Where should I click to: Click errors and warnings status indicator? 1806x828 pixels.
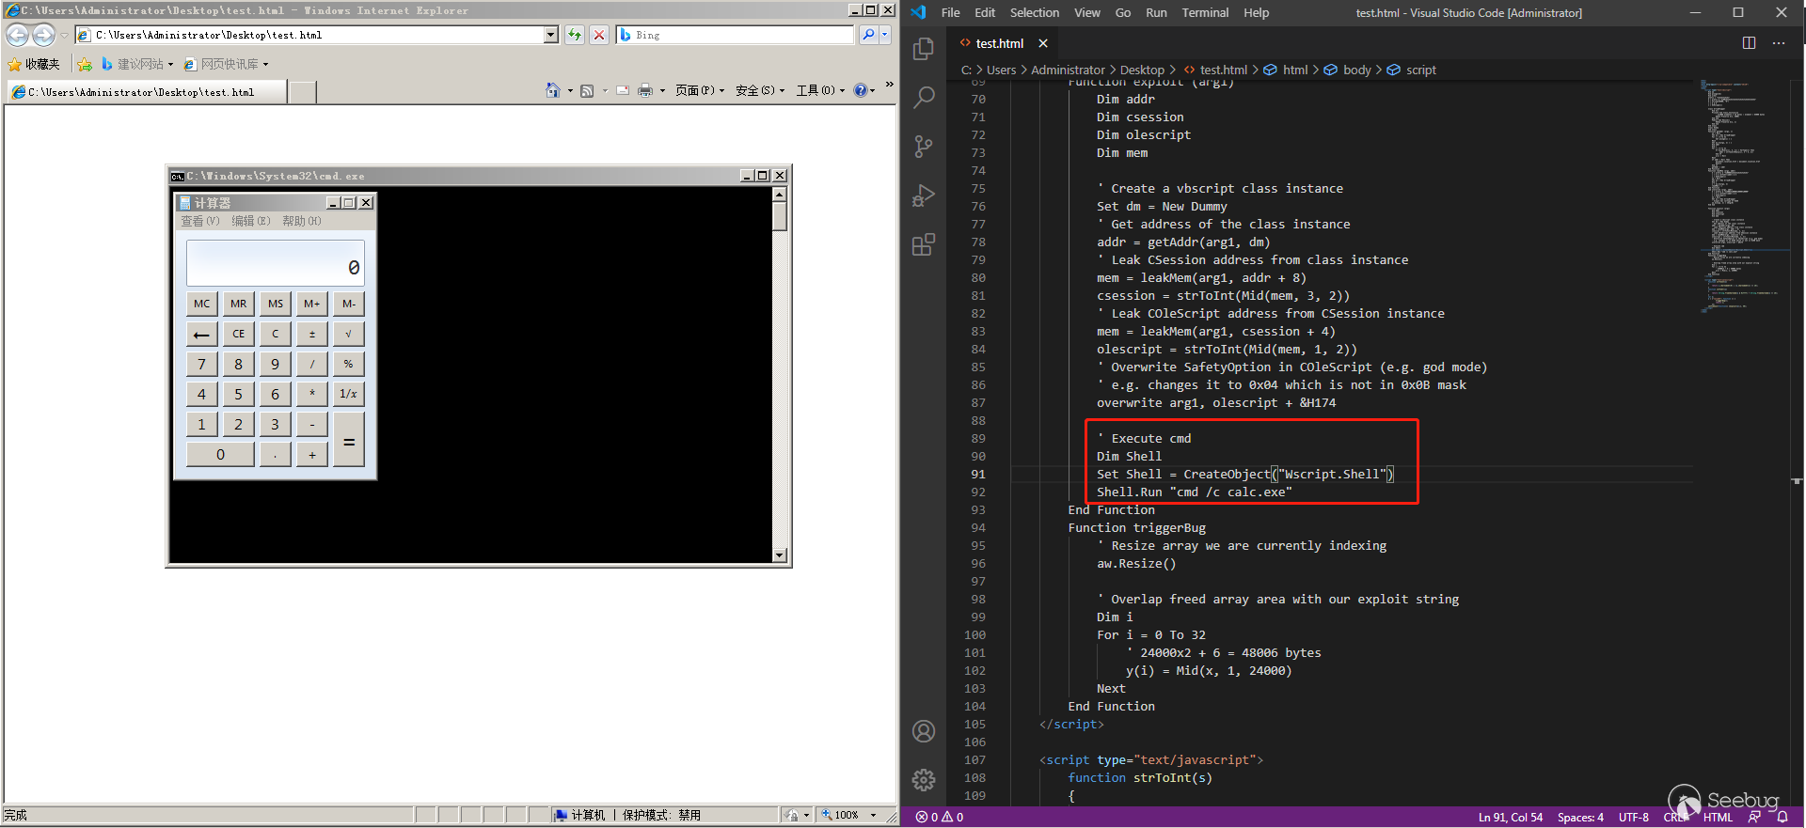[939, 817]
